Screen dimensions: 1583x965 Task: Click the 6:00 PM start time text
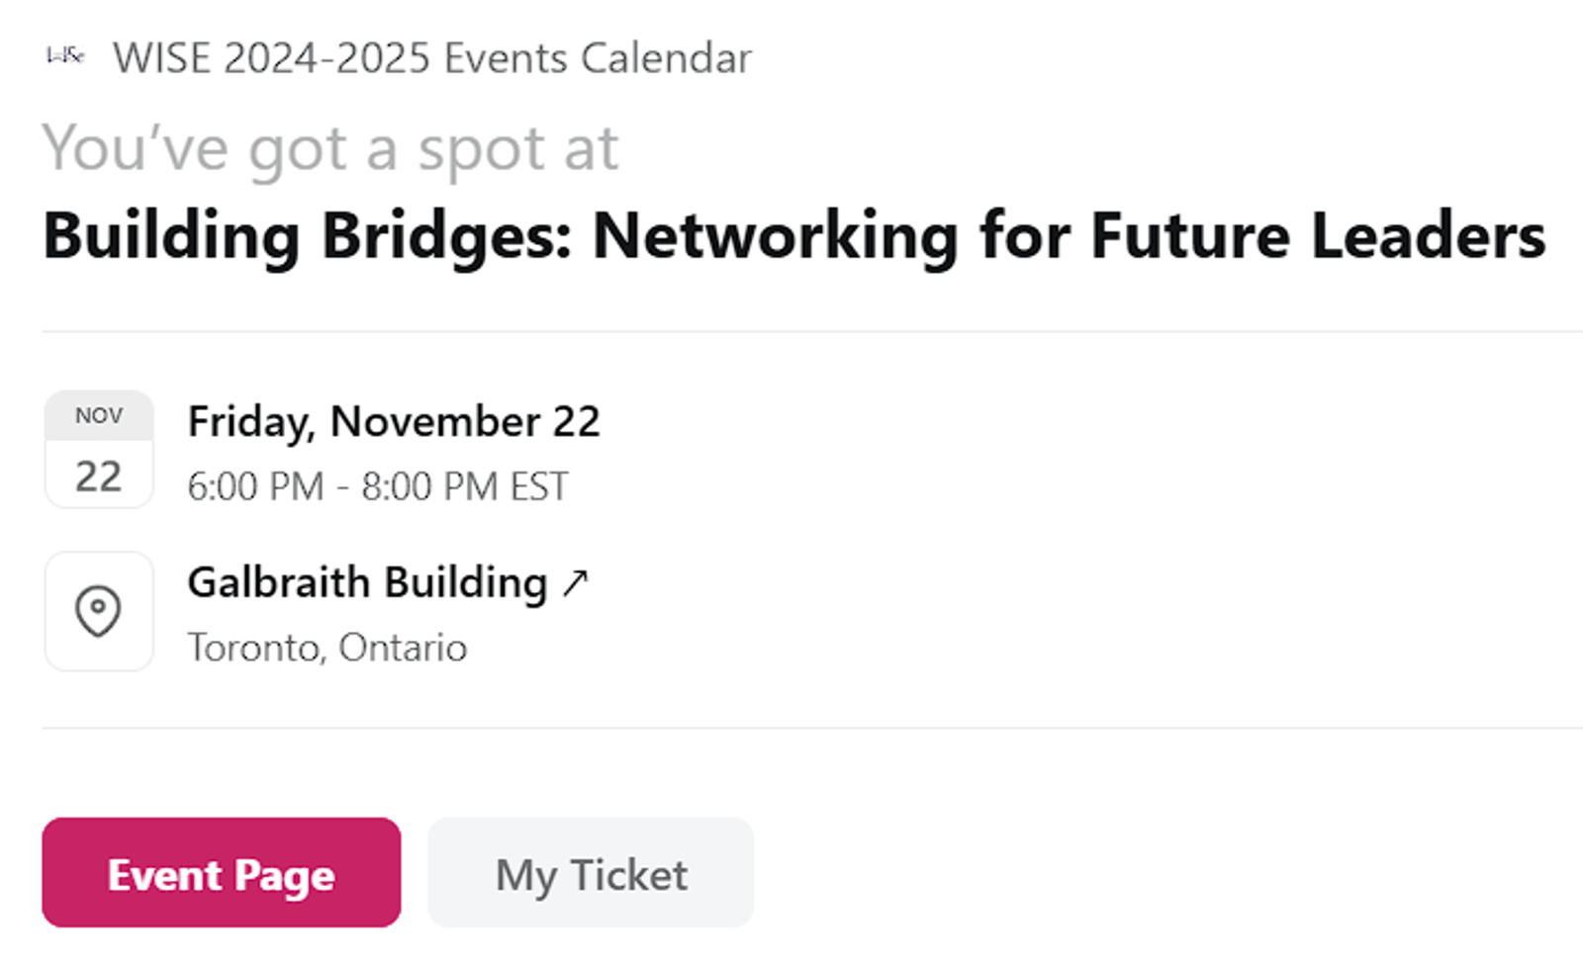[x=255, y=486]
